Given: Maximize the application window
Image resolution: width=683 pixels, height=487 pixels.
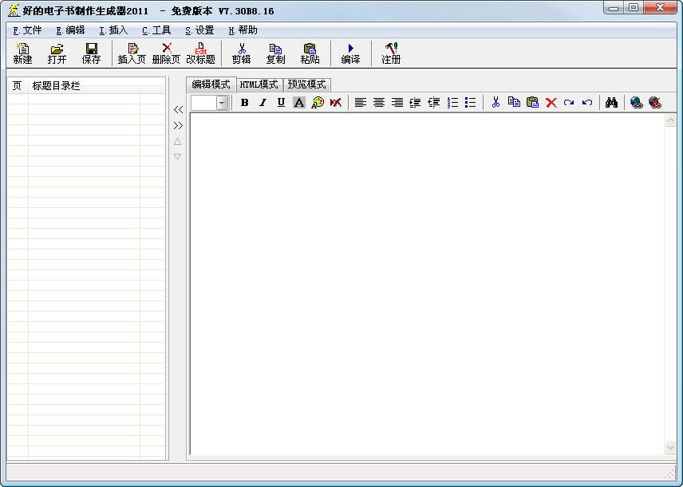Looking at the screenshot, I should coord(634,7).
